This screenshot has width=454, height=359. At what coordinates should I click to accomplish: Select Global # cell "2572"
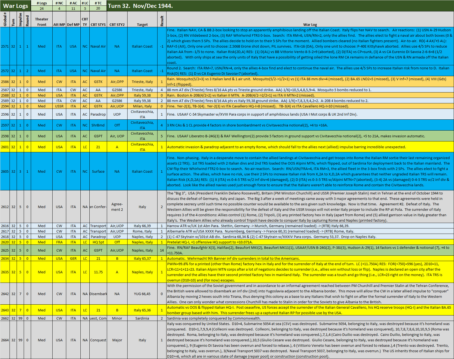click(x=5, y=71)
